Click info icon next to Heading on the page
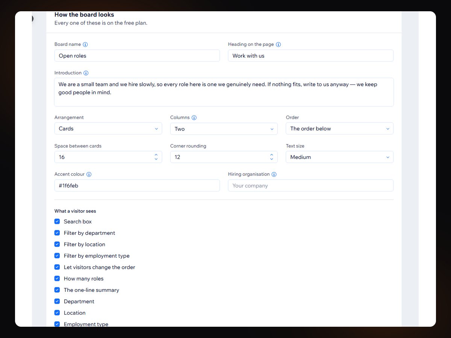 [278, 44]
